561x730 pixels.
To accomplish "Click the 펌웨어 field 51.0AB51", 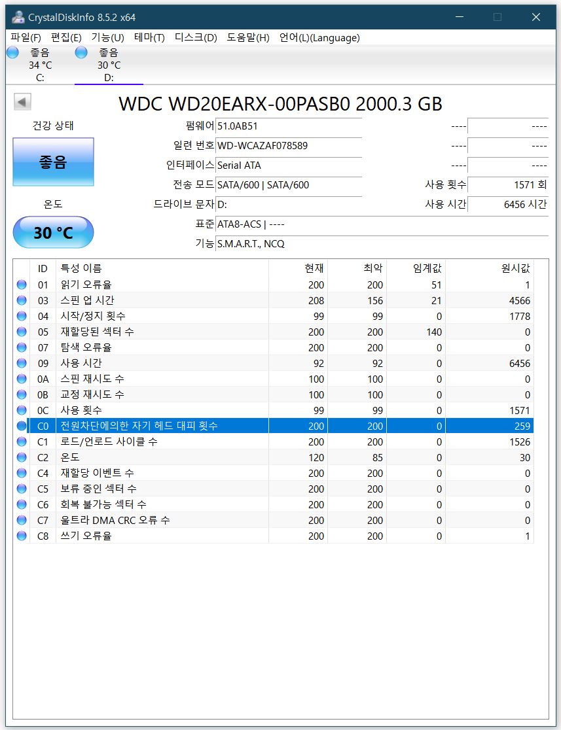I will coord(289,126).
